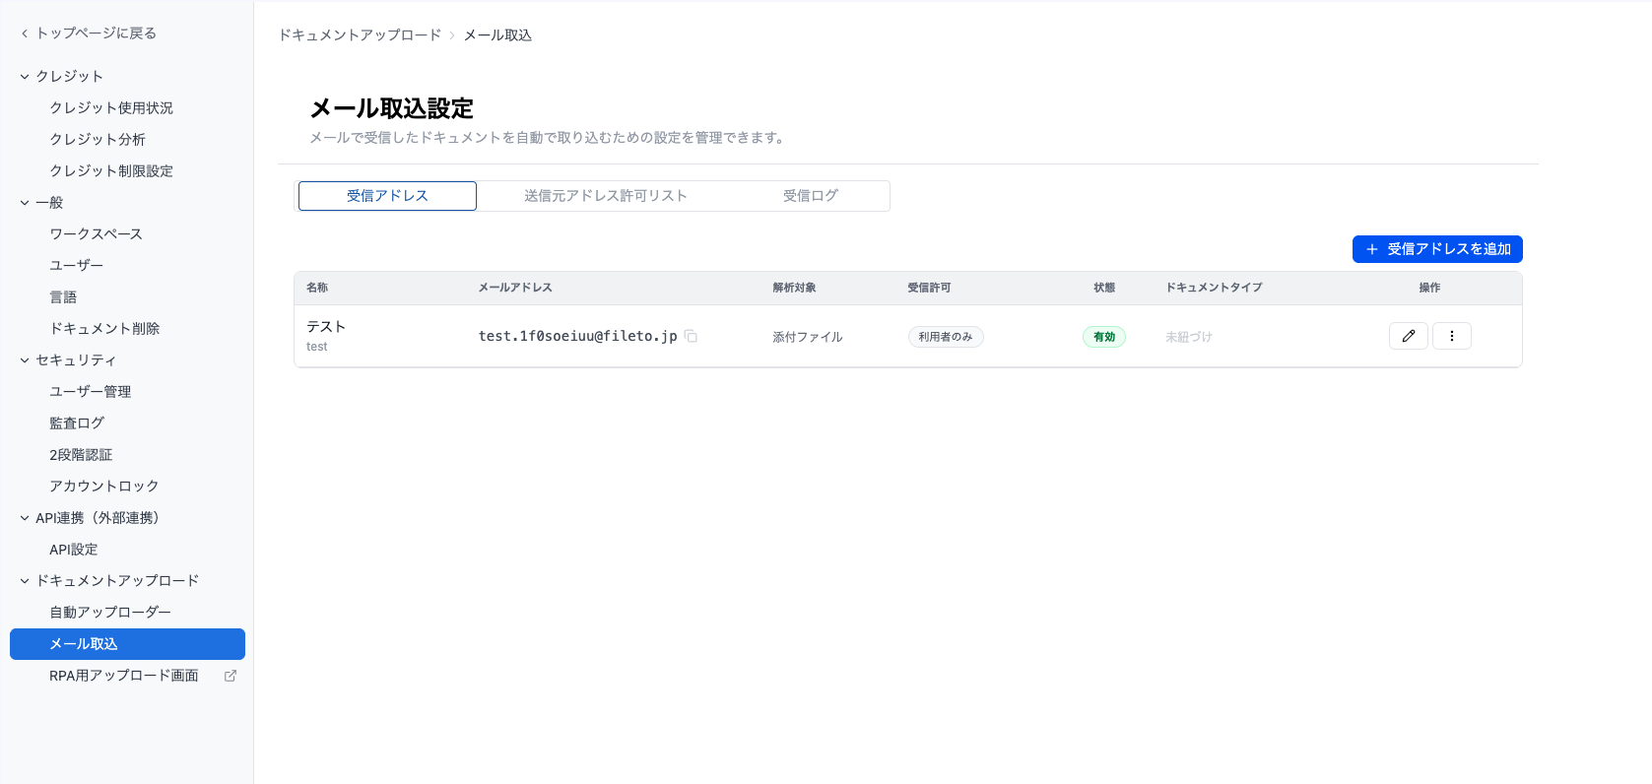Open クレジット制限設定 page
This screenshot has width=1652, height=784.
pos(111,171)
